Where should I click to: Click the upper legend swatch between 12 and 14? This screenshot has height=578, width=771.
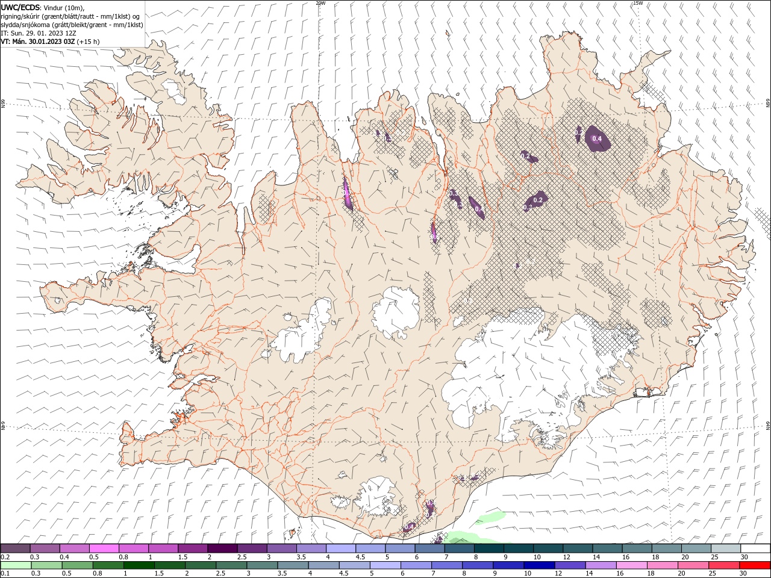point(578,548)
